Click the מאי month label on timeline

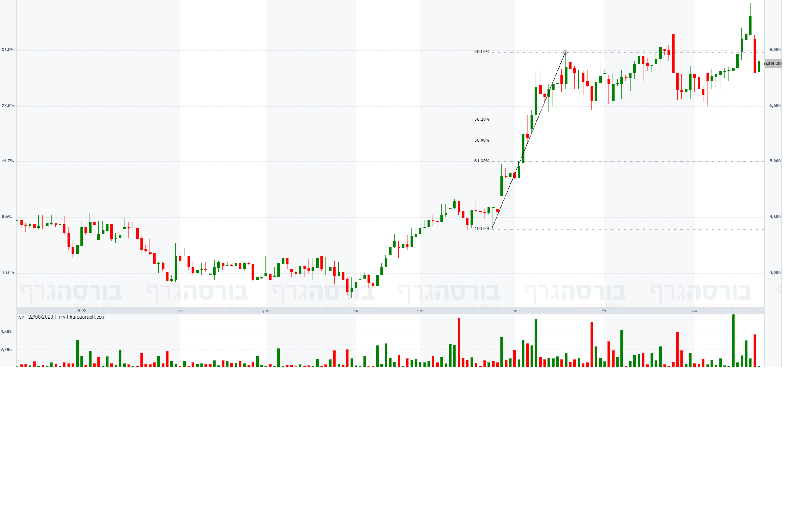click(420, 311)
